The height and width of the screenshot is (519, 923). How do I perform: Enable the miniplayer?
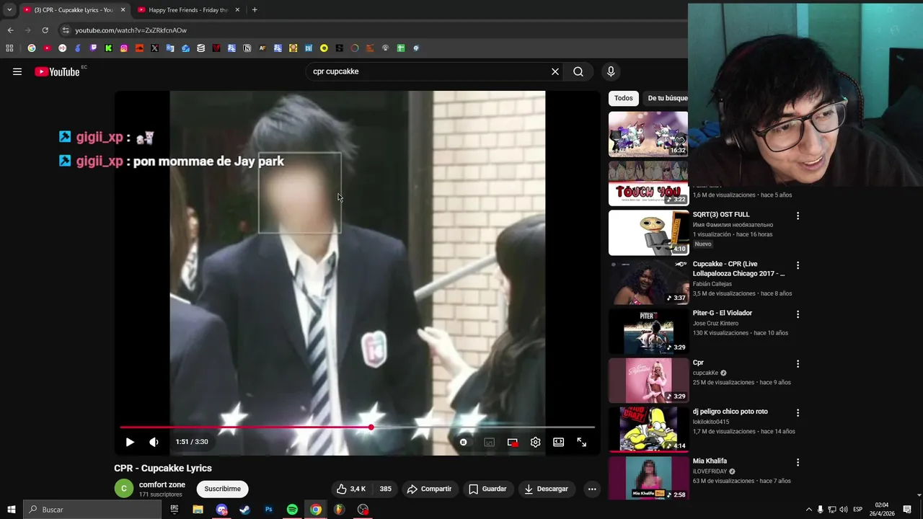(x=513, y=442)
